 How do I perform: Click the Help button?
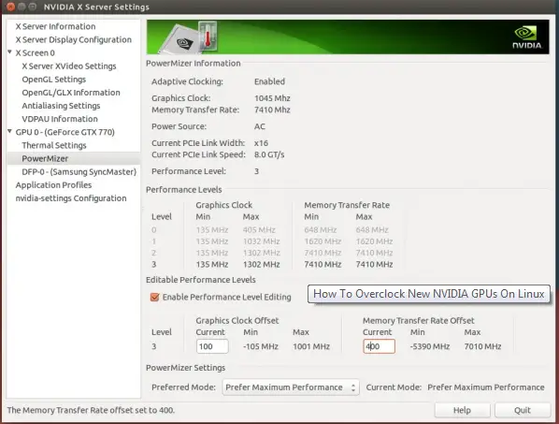tap(462, 410)
